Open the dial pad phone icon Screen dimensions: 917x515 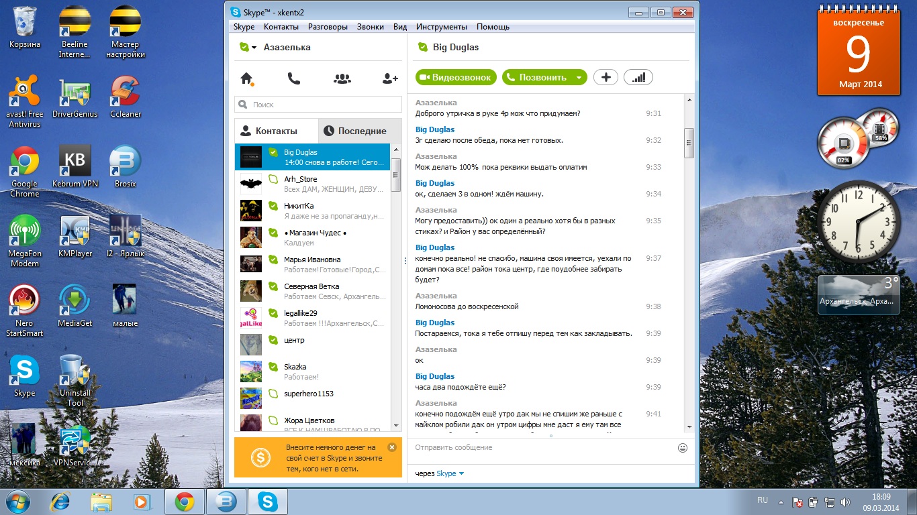[x=293, y=78]
